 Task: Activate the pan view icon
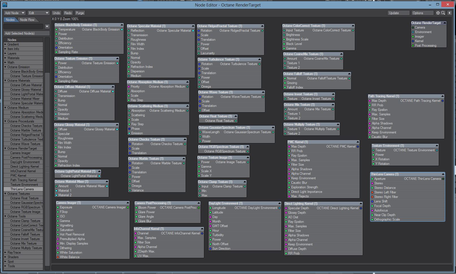[438, 13]
